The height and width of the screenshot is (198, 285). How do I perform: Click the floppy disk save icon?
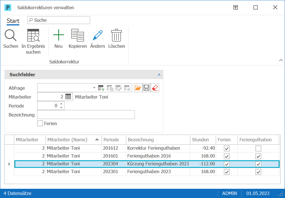(x=147, y=88)
